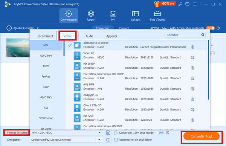Click the lightning fast conversion icon

pyautogui.click(x=116, y=132)
